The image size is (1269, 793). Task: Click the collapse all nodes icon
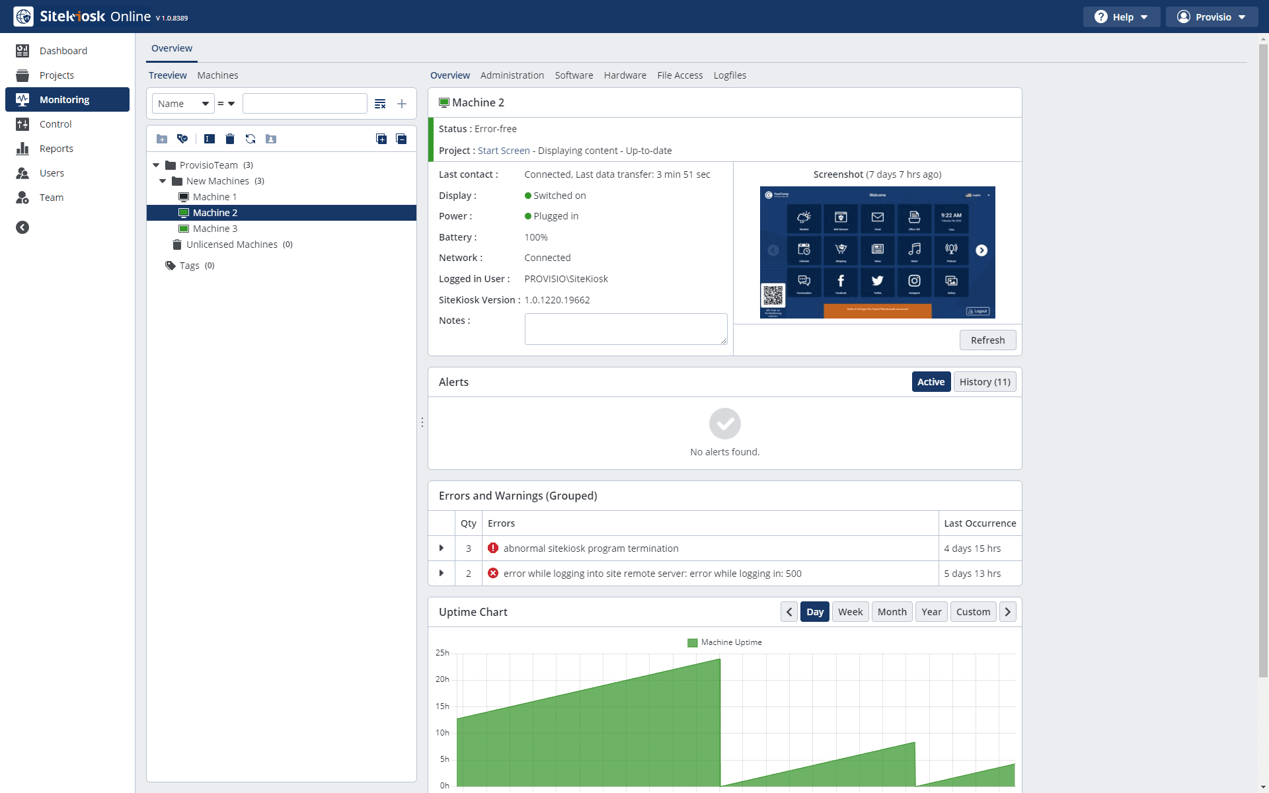click(401, 139)
